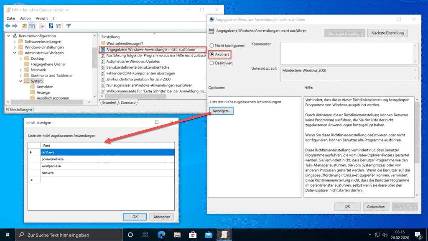Viewport: 428px width, 241px height.
Task: Click the empty new-entry row in Wert list
Action: point(107,180)
